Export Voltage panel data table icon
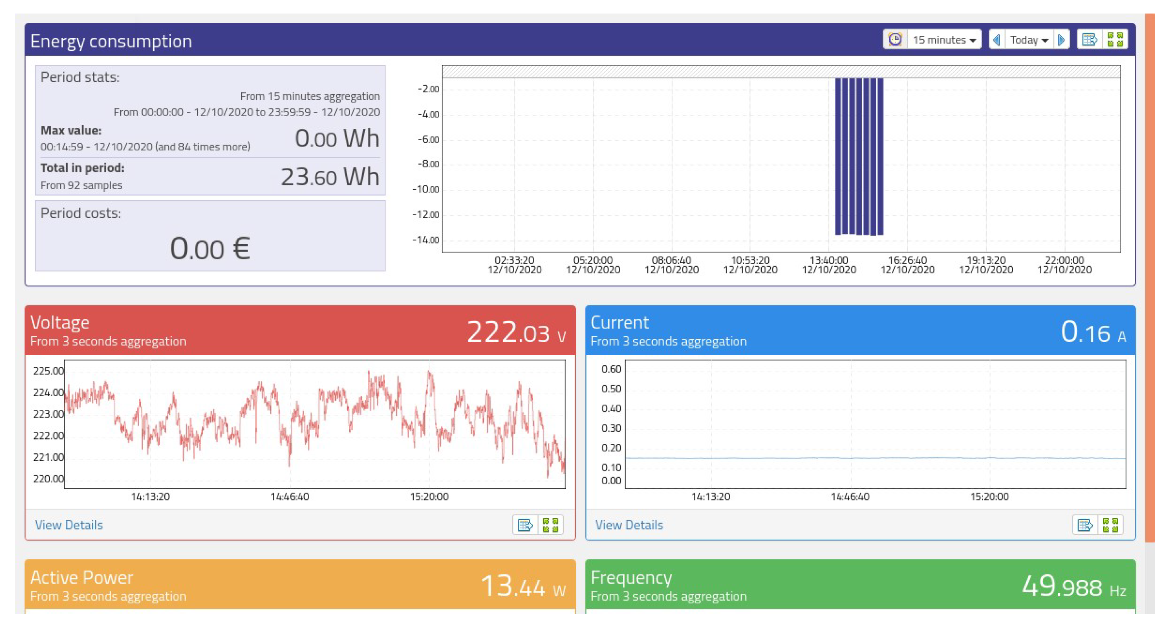The height and width of the screenshot is (625, 1165). click(525, 525)
